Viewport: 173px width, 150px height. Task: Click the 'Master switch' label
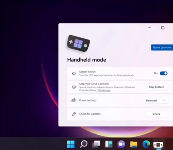coord(87,72)
